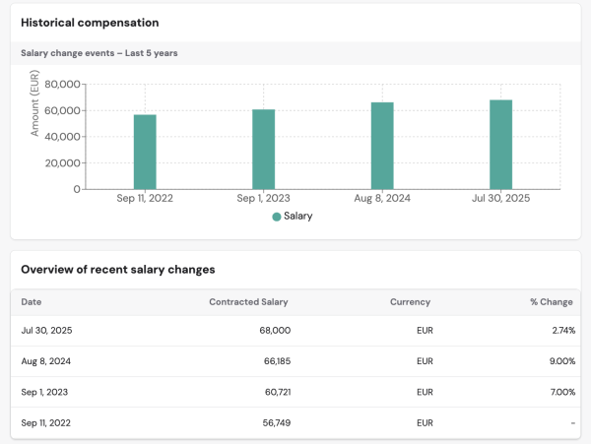Screen dimensions: 591x444
Task: Click the 2.74% change value
Action: coord(563,331)
